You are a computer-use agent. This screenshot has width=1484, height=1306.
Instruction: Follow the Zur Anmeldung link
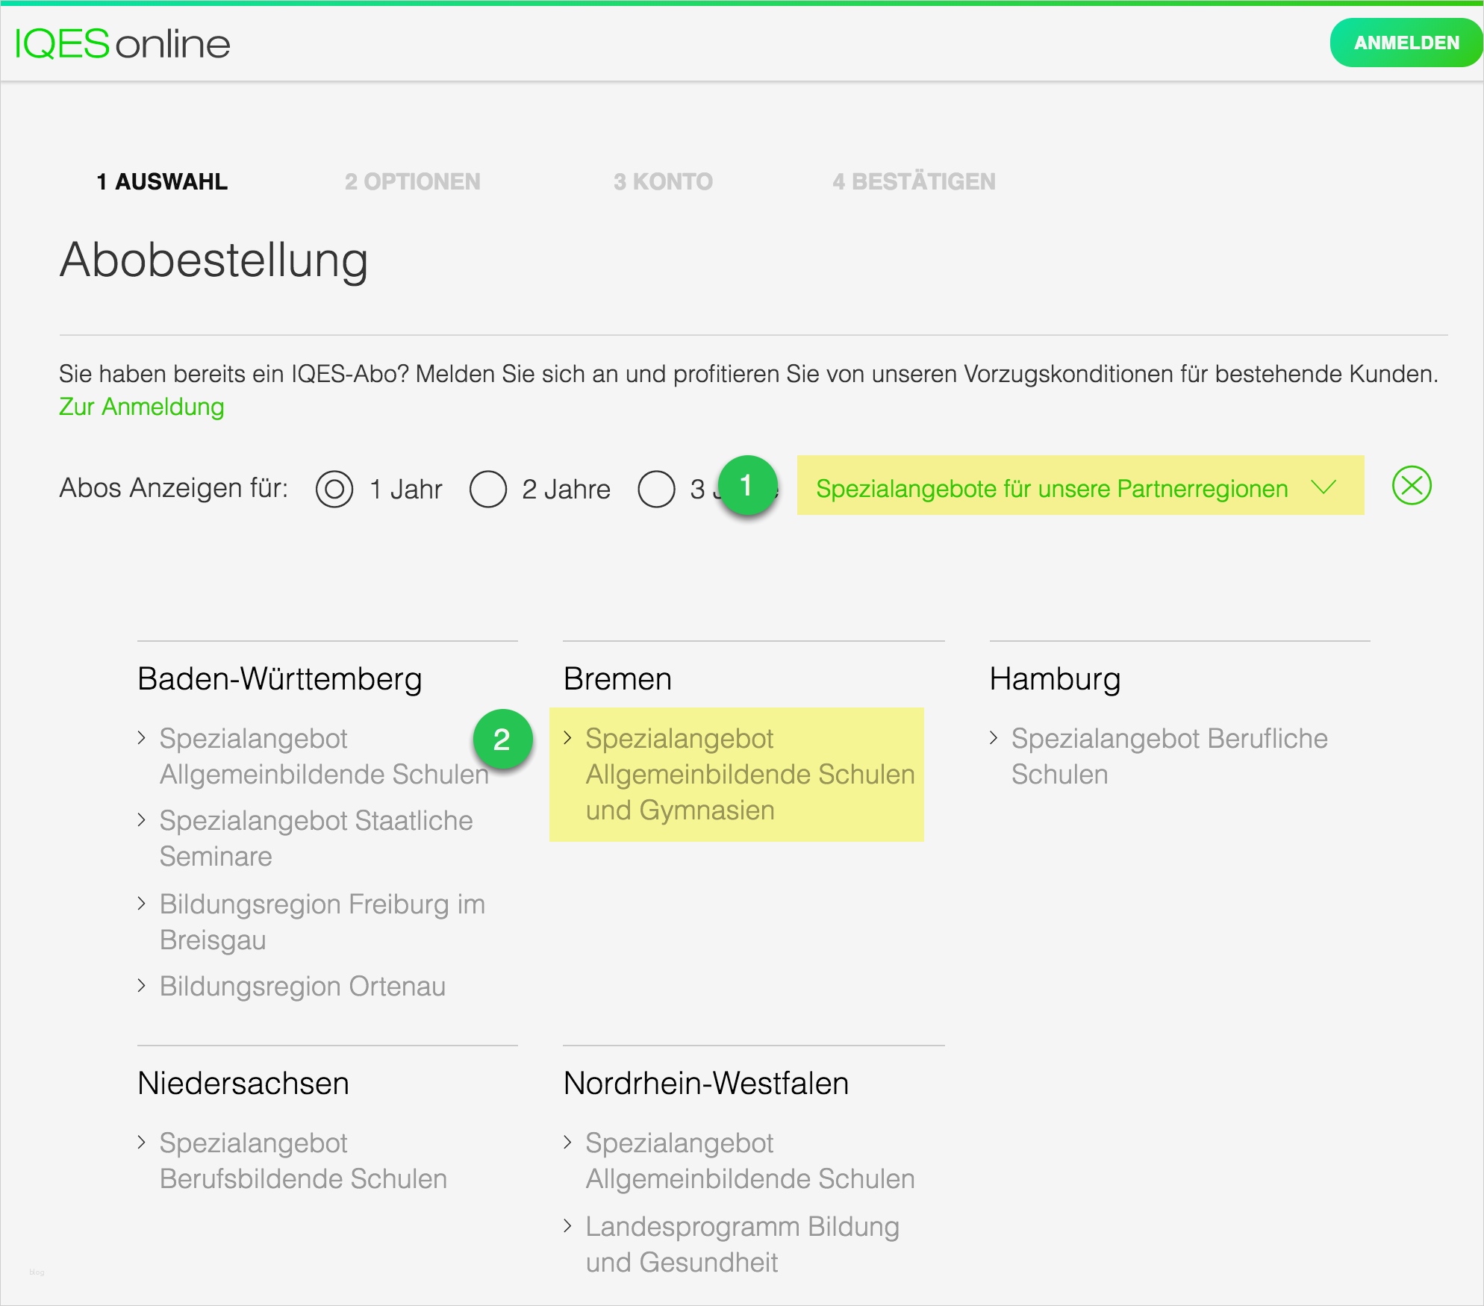tap(142, 407)
